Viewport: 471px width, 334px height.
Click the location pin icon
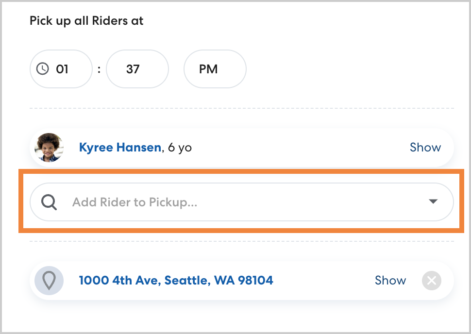coord(49,280)
